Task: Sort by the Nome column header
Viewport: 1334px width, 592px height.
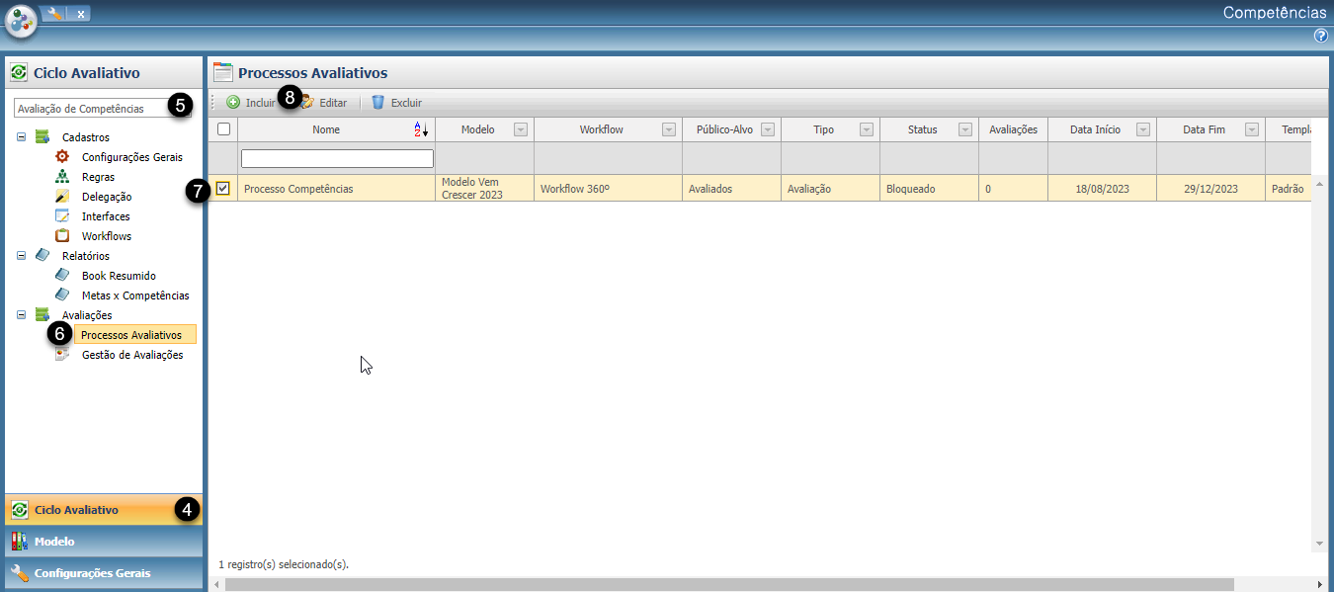Action: tap(326, 129)
